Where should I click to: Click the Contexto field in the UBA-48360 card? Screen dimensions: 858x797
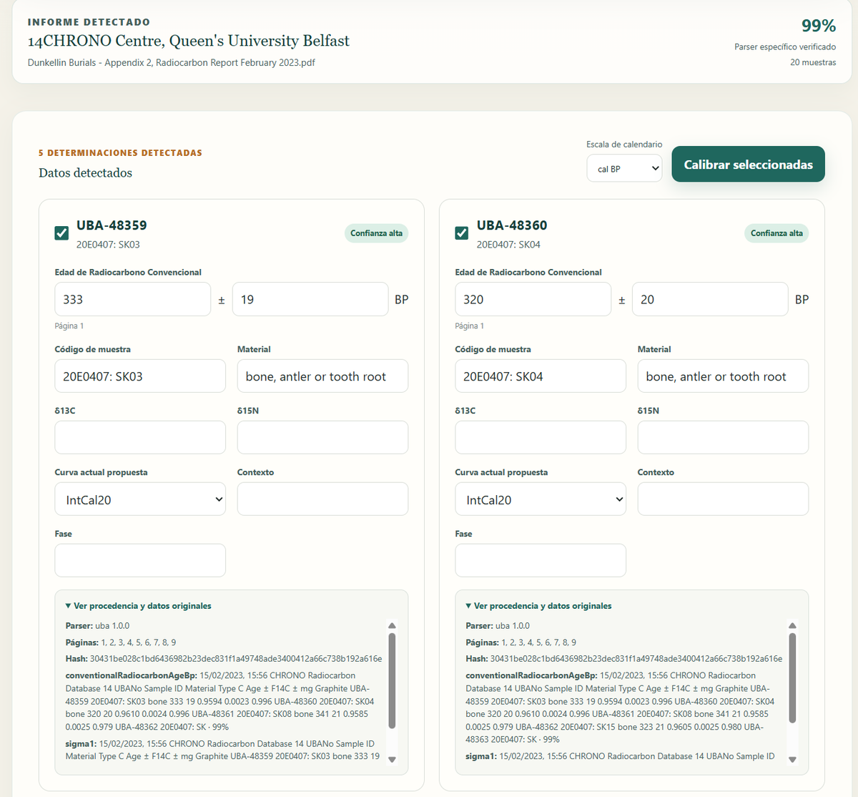coord(723,499)
